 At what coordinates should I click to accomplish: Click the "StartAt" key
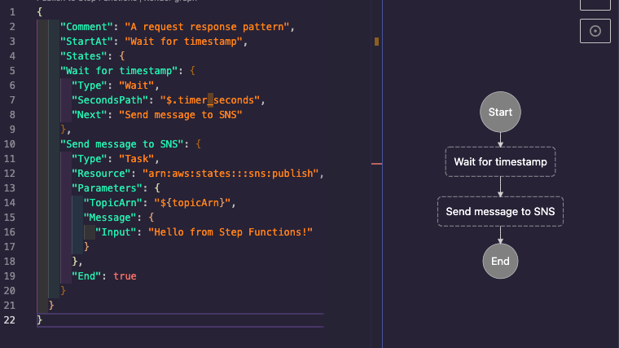pos(86,42)
